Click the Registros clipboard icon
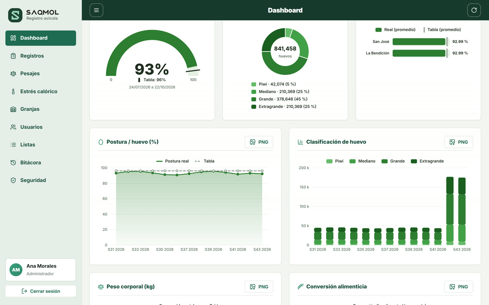489x305 pixels. coord(13,56)
